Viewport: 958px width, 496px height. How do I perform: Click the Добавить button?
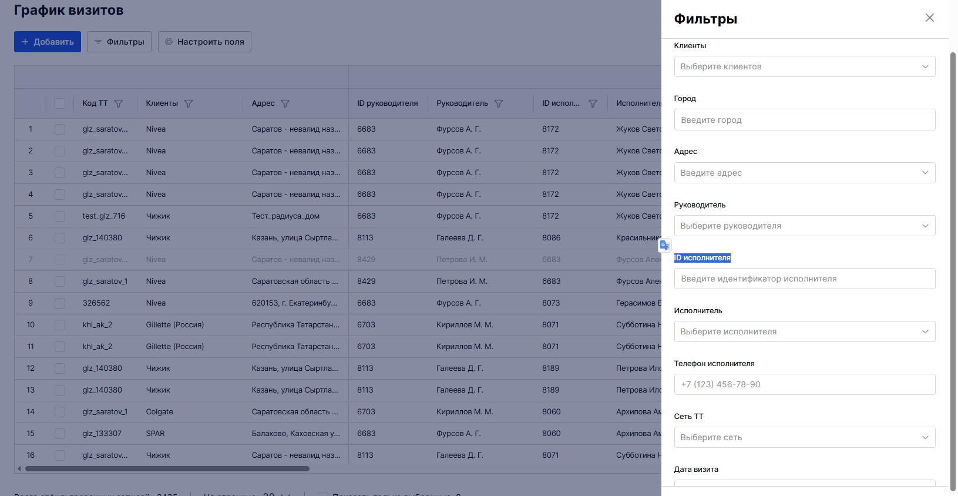[x=48, y=42]
